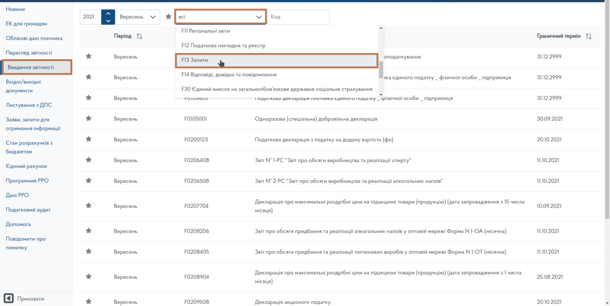Toggle favorite star for F0105001 row

point(88,119)
